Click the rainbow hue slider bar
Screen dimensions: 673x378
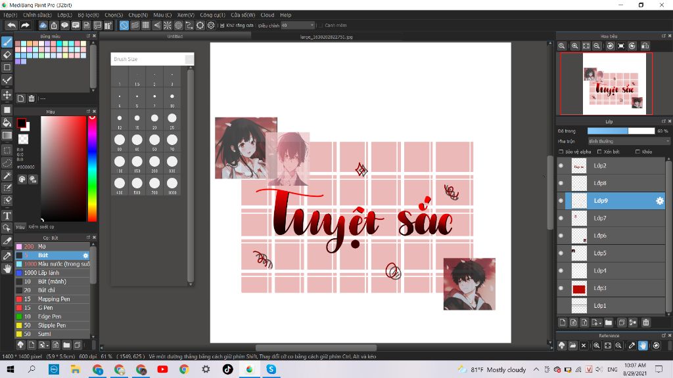point(92,169)
